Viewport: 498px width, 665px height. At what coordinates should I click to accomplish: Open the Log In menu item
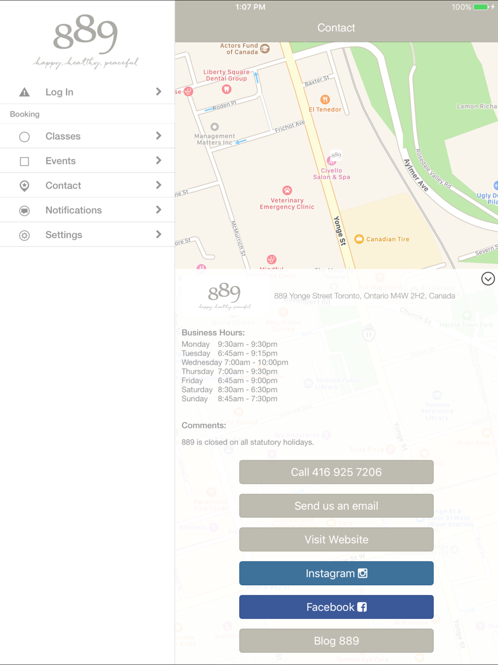pos(87,92)
